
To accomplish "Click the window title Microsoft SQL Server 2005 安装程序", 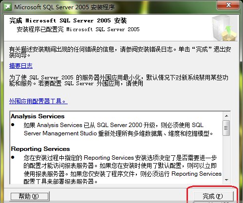I will (64, 7).
